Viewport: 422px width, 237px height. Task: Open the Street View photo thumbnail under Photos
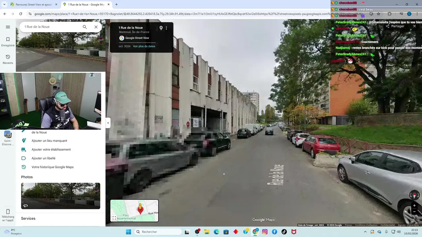61,196
